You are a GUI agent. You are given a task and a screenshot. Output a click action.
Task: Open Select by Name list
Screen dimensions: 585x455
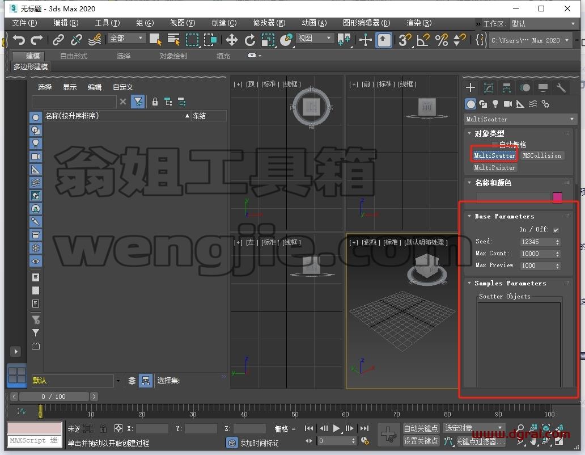[173, 40]
